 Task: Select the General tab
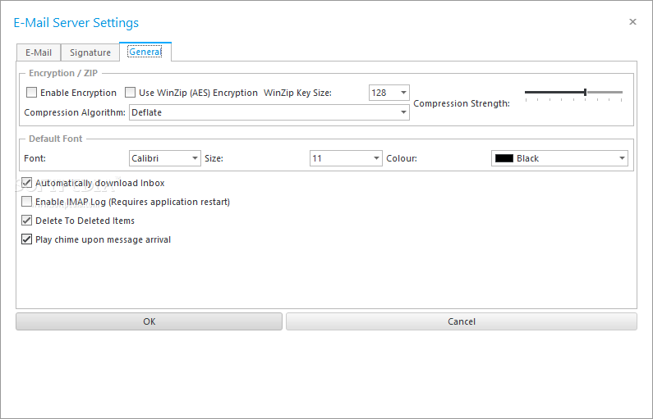(x=145, y=52)
